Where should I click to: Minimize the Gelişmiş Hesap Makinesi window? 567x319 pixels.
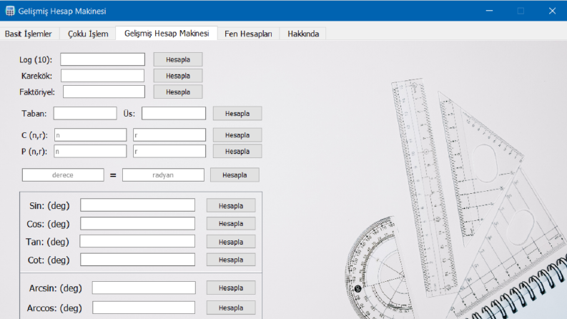click(x=489, y=11)
